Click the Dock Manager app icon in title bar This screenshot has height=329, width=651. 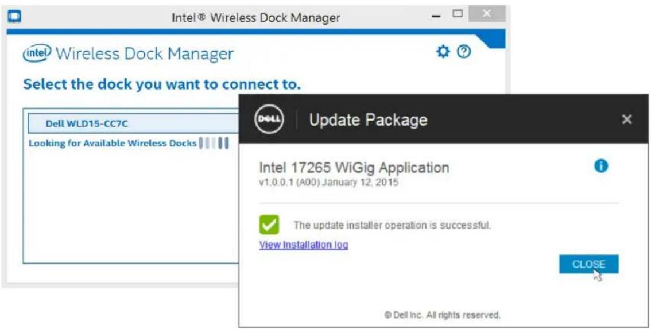[15, 17]
